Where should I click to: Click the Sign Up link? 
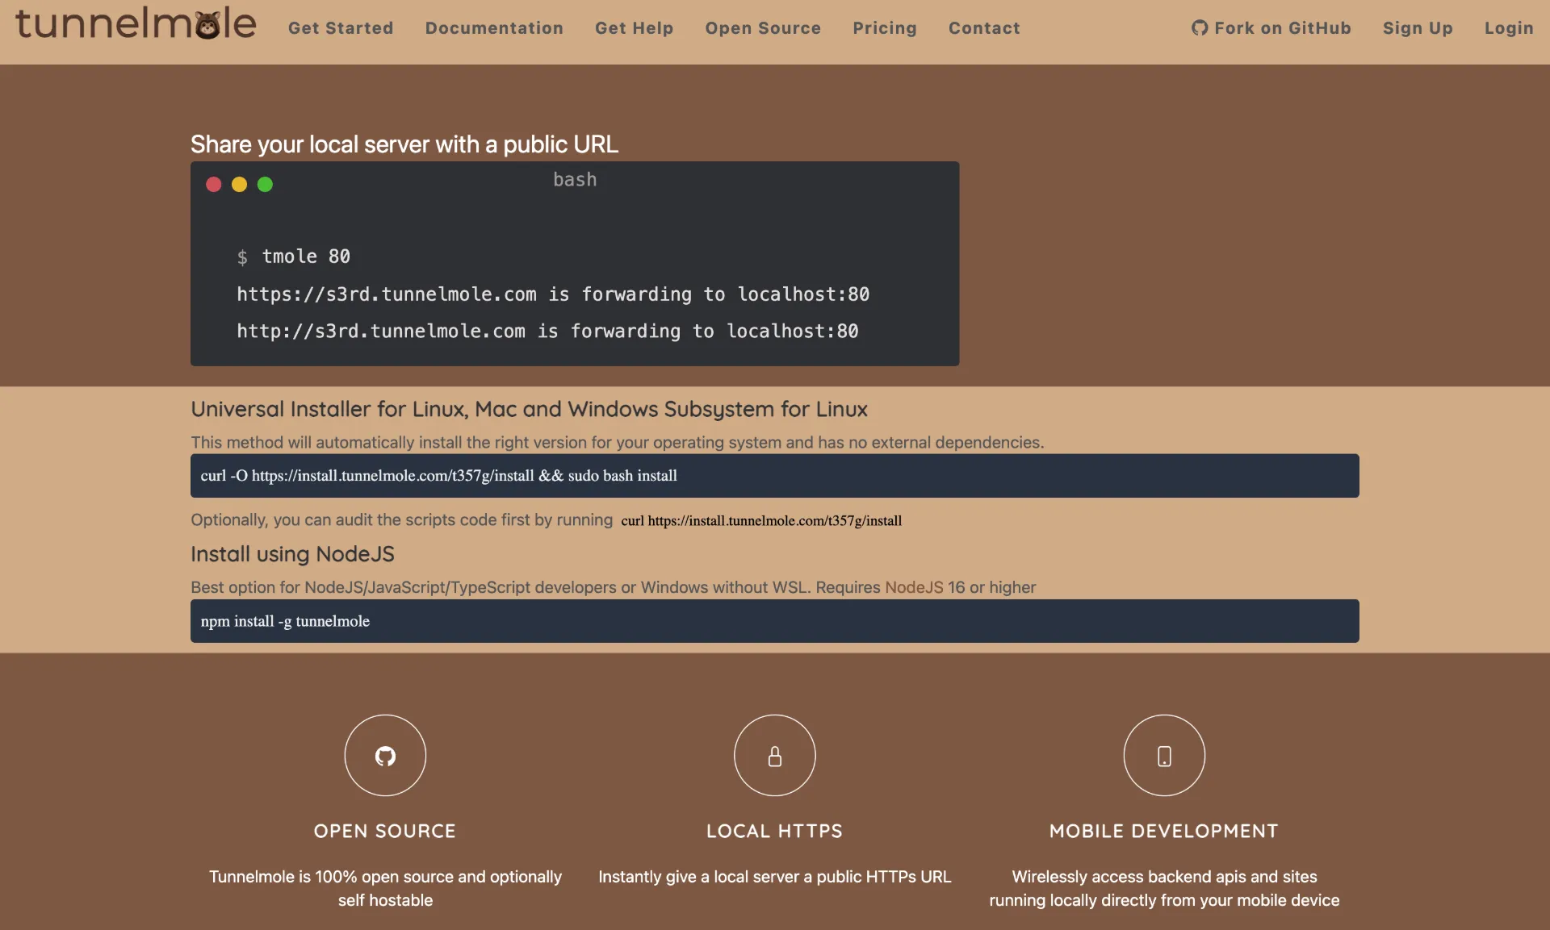click(1418, 27)
